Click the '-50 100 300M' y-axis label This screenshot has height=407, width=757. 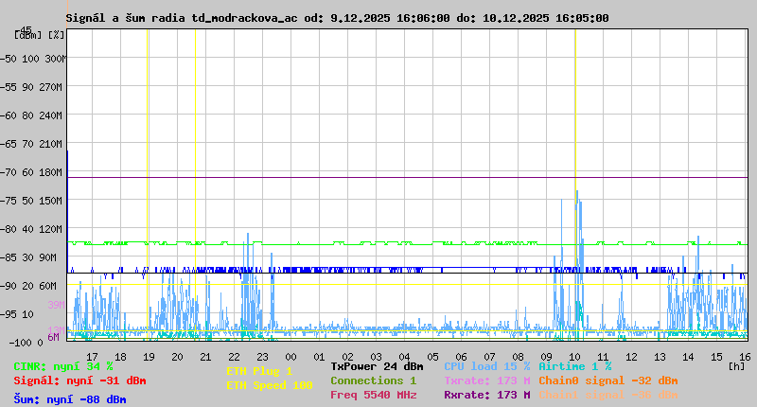pyautogui.click(x=33, y=59)
